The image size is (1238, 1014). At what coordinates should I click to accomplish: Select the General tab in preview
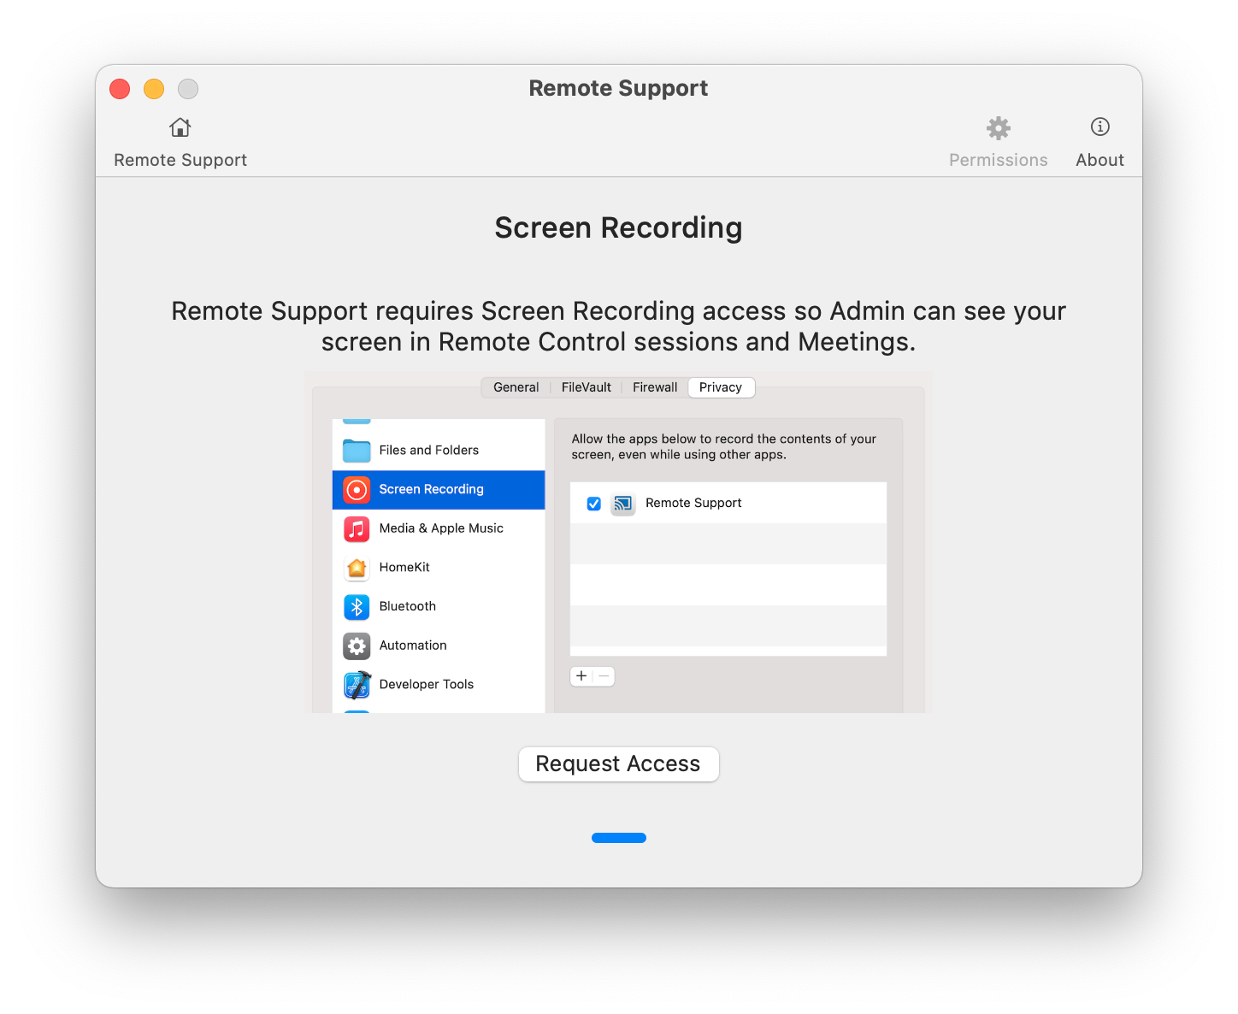click(516, 387)
